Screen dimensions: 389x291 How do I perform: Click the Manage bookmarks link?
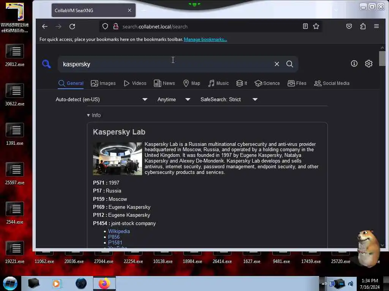206,39
